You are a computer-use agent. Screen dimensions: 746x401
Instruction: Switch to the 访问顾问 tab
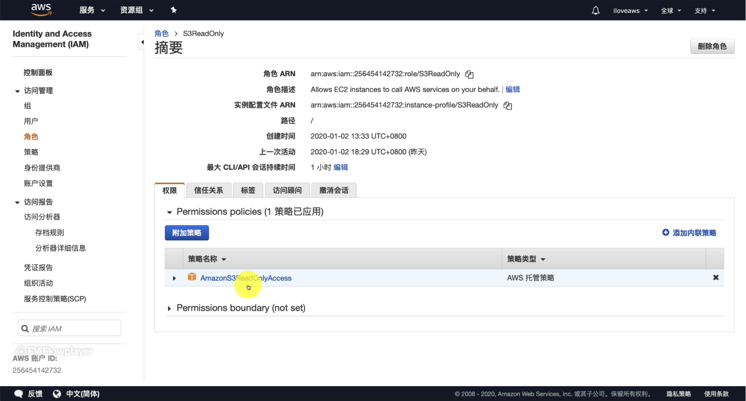coord(287,190)
